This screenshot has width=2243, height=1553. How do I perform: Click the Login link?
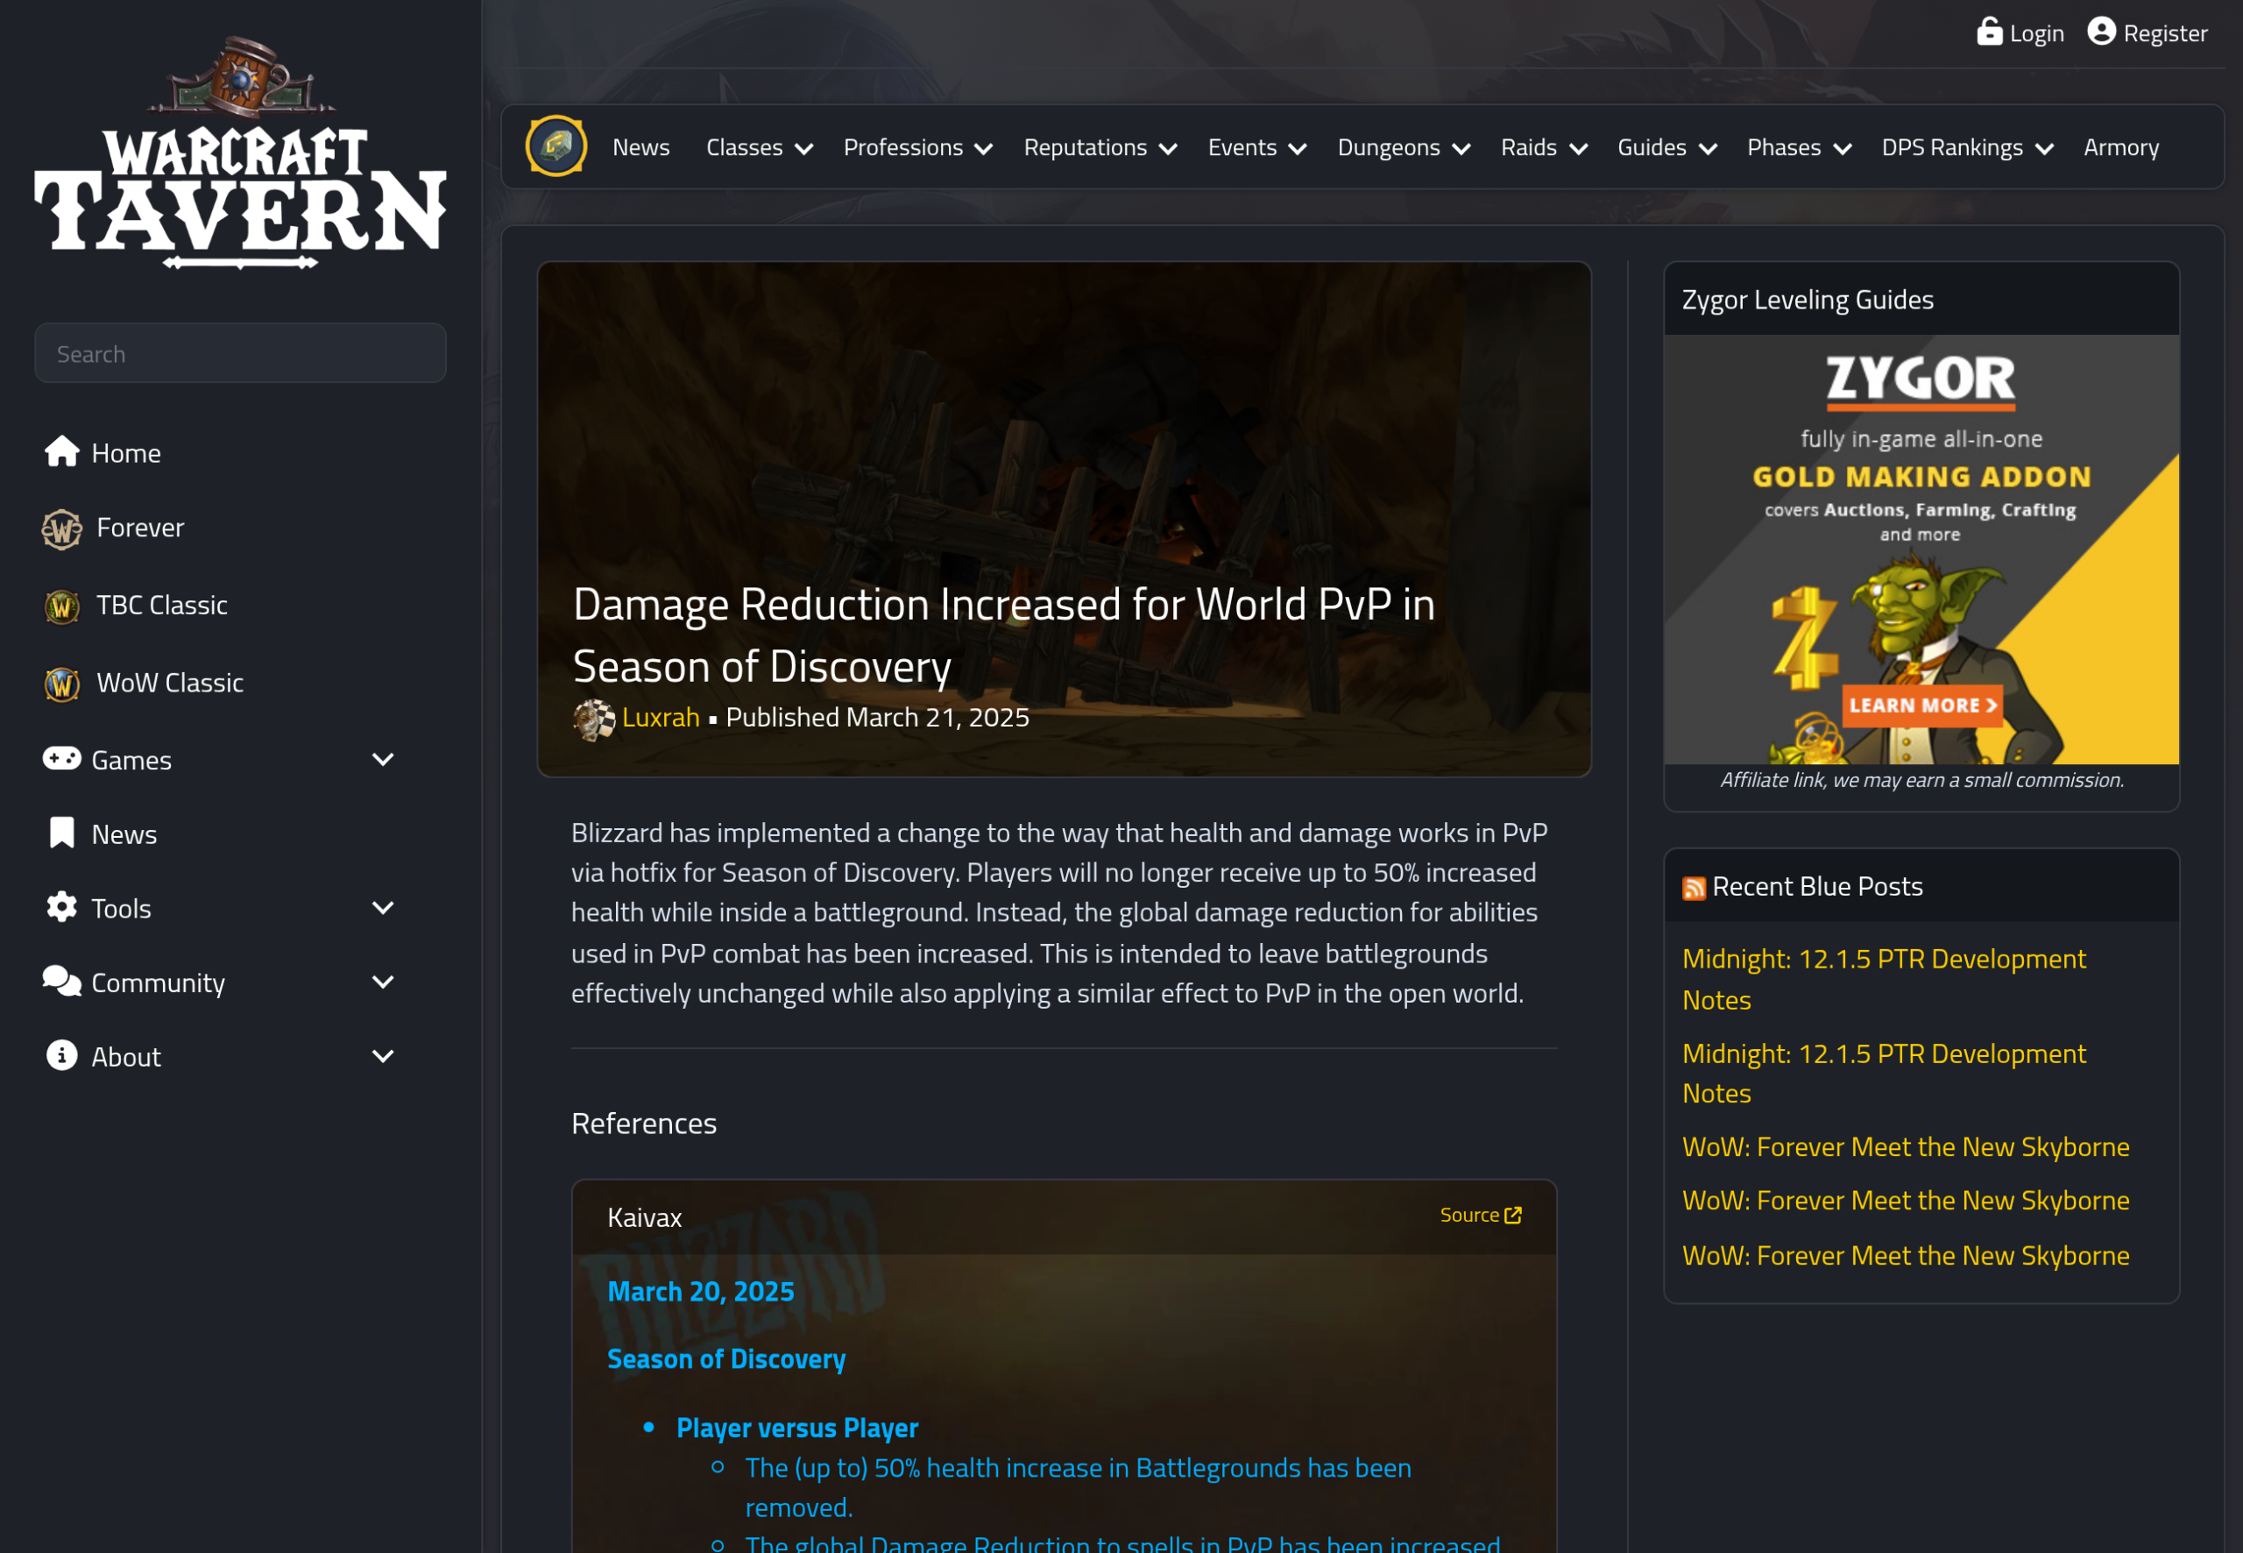[x=2036, y=33]
